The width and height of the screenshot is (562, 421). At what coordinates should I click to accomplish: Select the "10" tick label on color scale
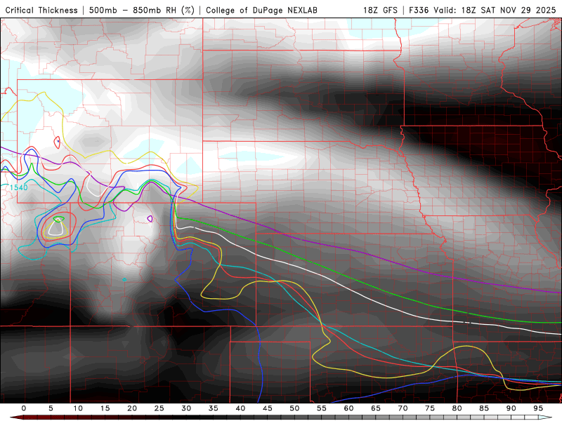pyautogui.click(x=78, y=408)
